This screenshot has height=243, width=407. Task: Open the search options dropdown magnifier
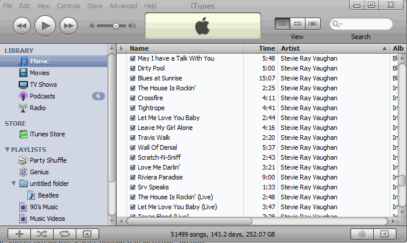pyautogui.click(x=336, y=24)
